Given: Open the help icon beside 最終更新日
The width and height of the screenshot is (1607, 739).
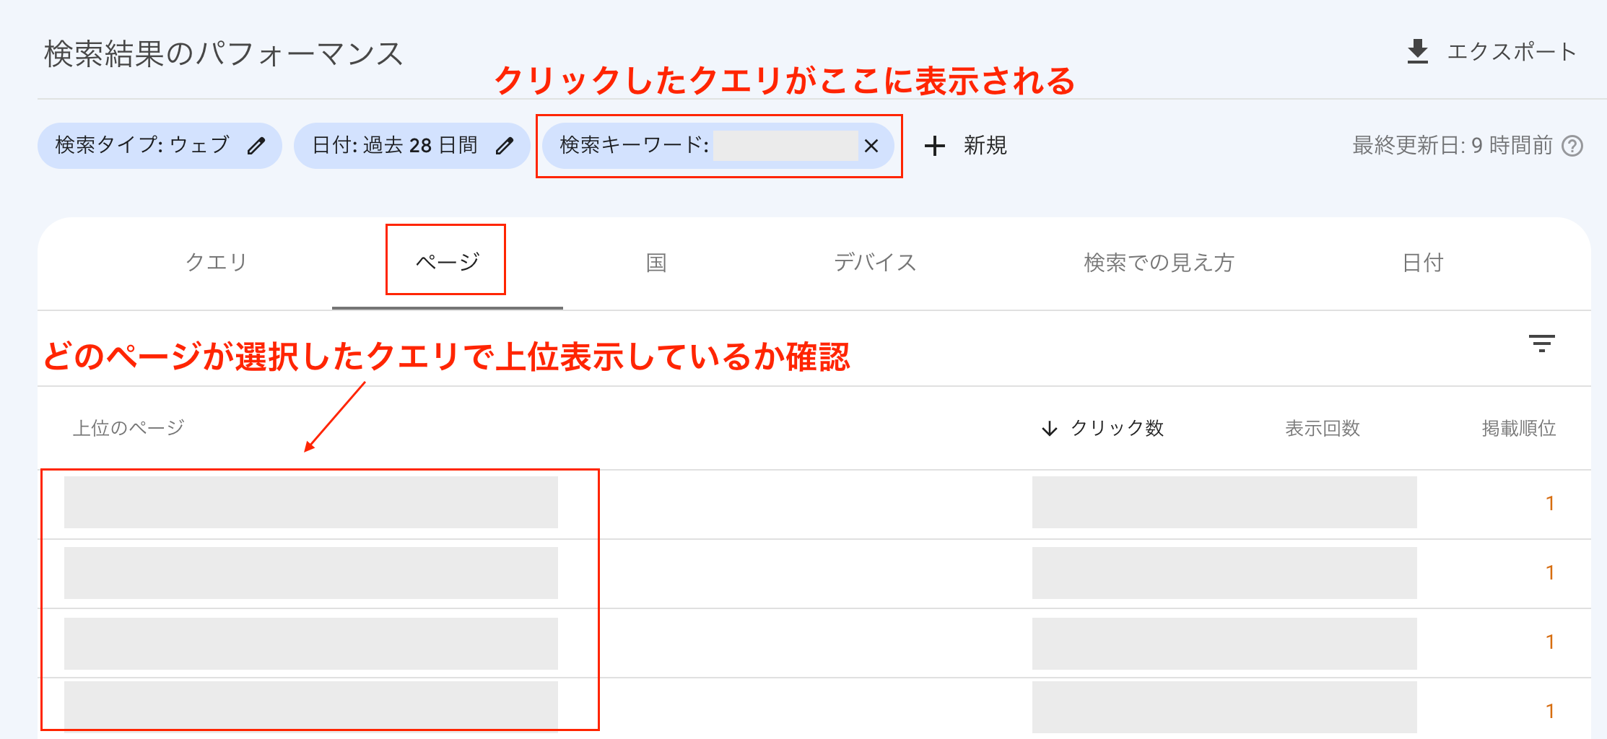Looking at the screenshot, I should [x=1572, y=146].
